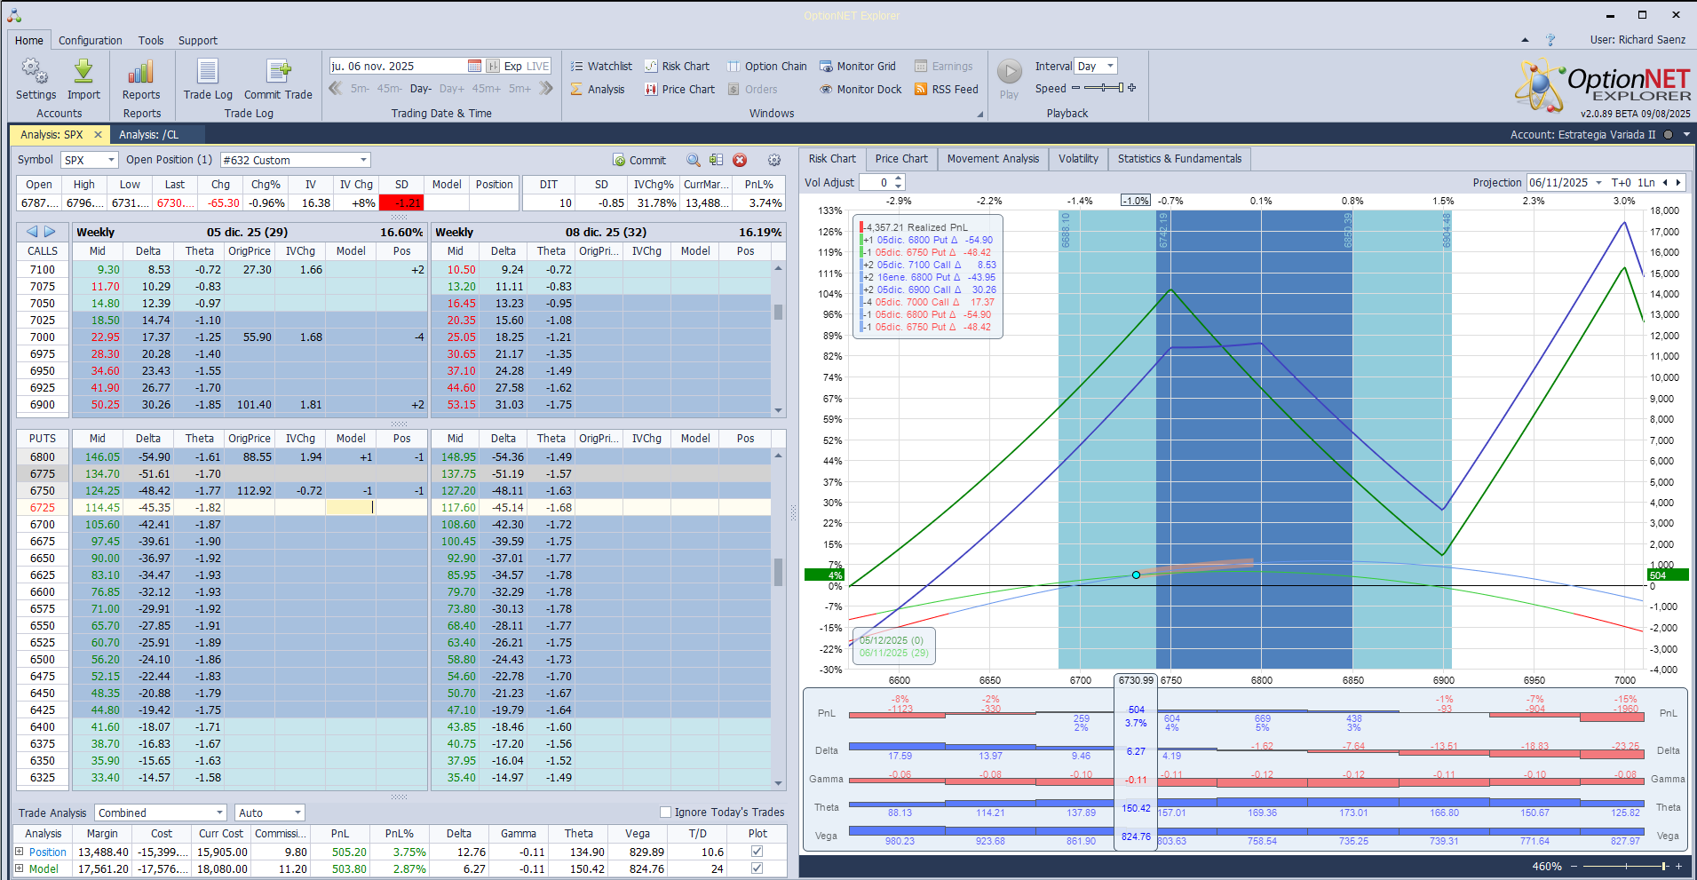1697x880 pixels.
Task: Open the Reports chart icon
Action: [x=141, y=72]
